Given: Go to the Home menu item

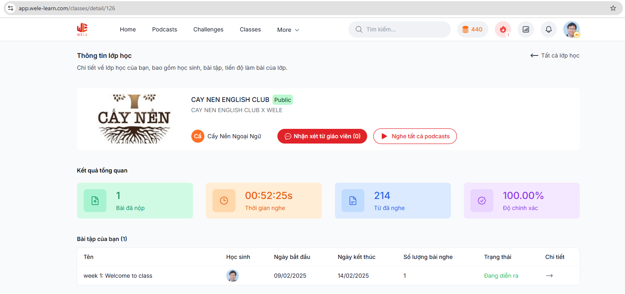Looking at the screenshot, I should click(x=128, y=29).
